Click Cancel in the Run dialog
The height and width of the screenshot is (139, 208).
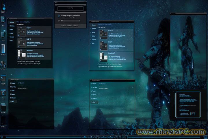(x=70, y=26)
